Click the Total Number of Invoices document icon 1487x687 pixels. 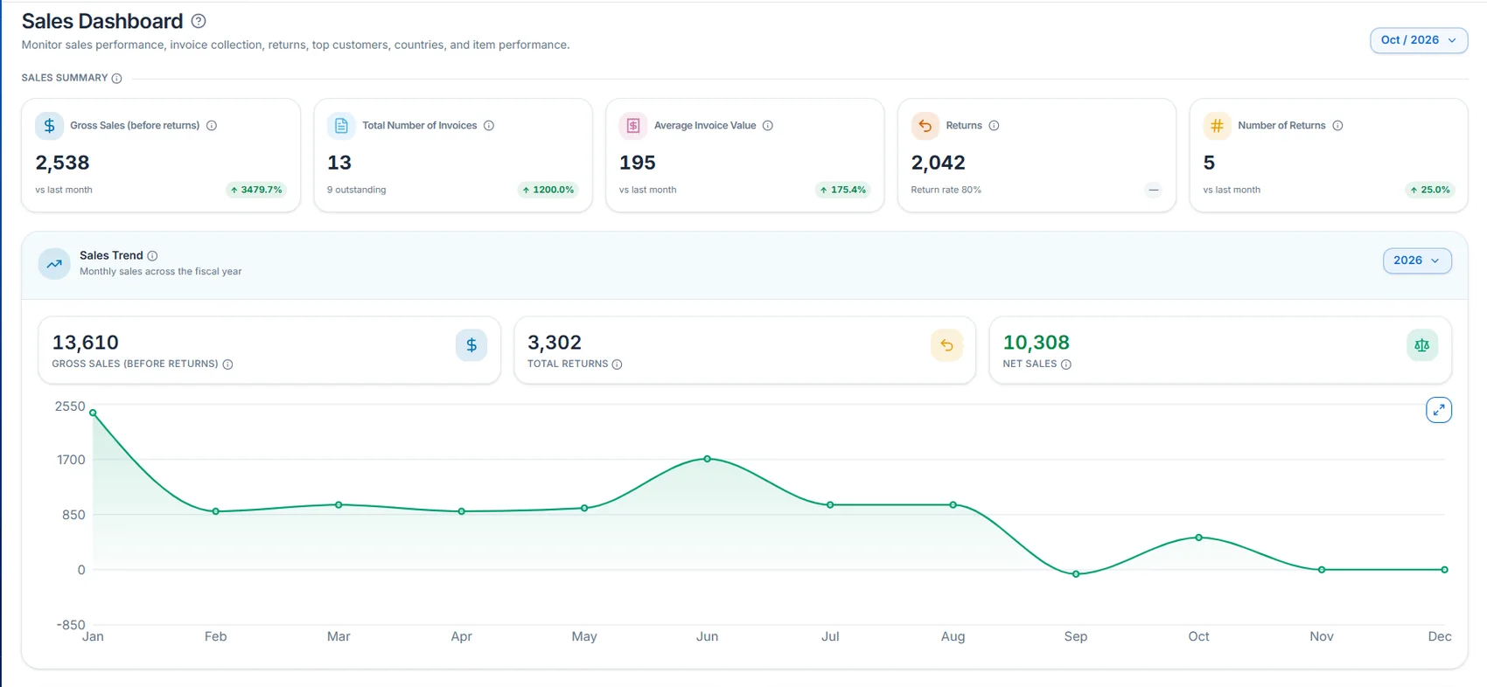coord(341,126)
